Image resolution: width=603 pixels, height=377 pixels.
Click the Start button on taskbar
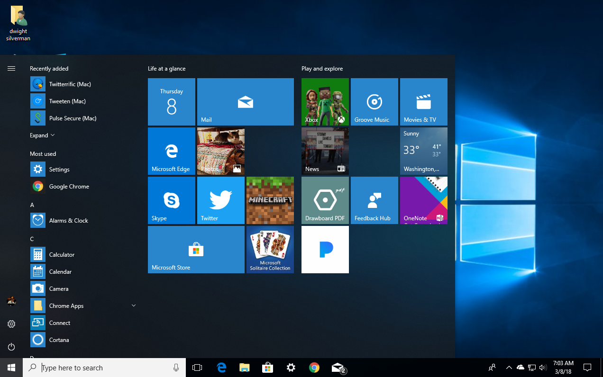pos(11,368)
